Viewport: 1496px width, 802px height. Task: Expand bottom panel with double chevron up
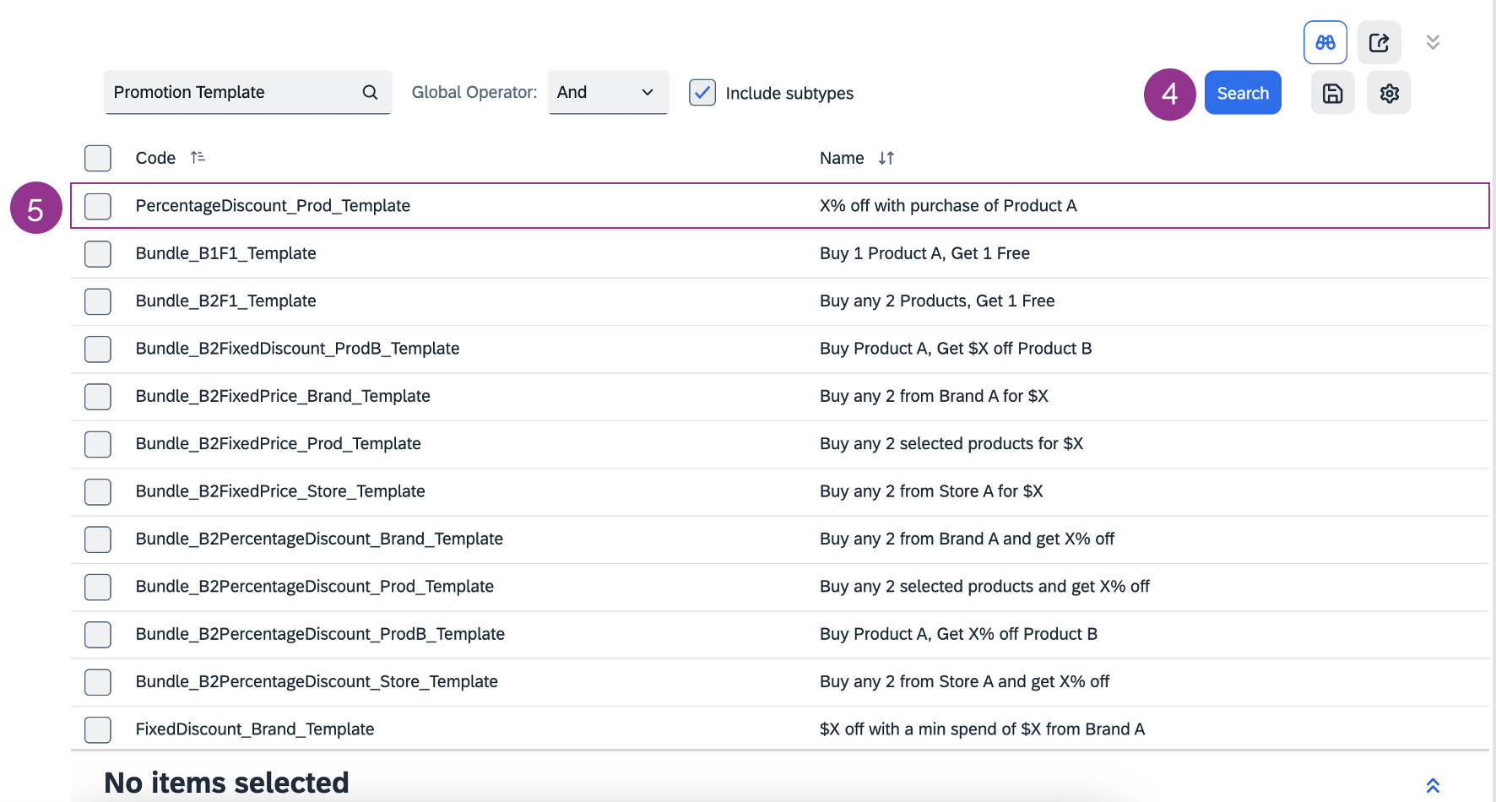coord(1433,785)
